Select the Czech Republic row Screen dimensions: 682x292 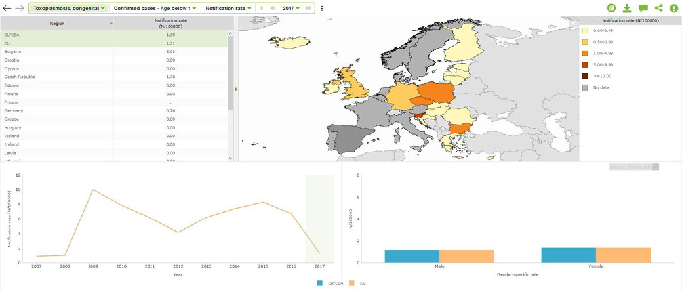click(113, 77)
